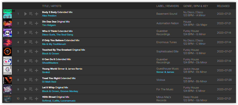Sort by RELEASED column header

[223, 6]
